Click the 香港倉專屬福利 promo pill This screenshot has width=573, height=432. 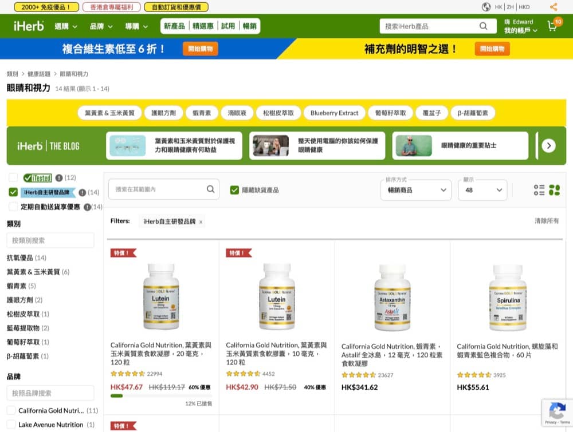tap(112, 7)
